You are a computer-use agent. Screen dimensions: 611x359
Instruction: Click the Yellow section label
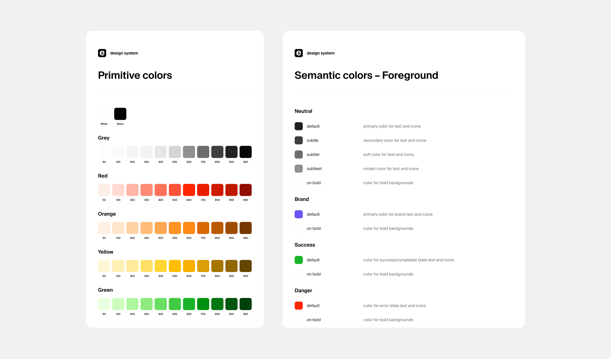point(106,252)
